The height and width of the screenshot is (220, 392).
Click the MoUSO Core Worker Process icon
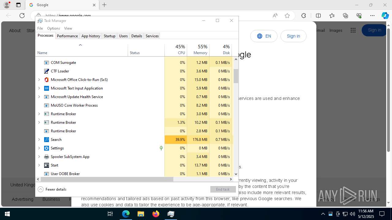47,105
